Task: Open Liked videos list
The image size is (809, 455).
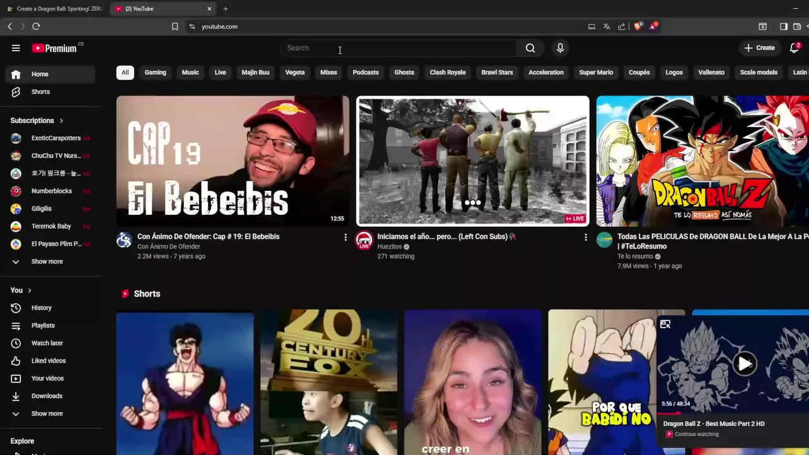Action: click(x=51, y=361)
